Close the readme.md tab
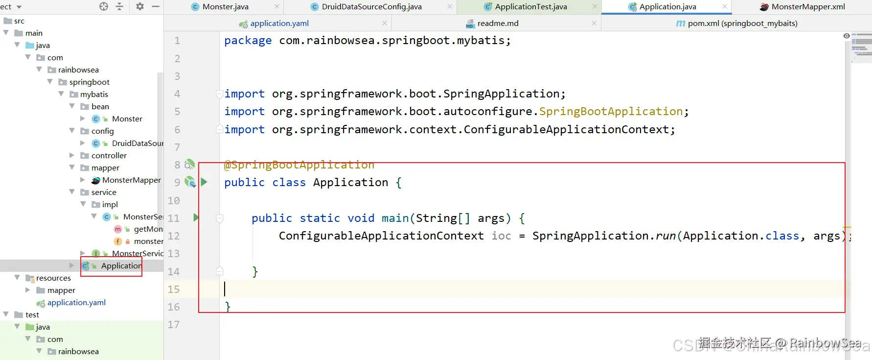Viewport: 872px width, 360px height. tap(594, 23)
